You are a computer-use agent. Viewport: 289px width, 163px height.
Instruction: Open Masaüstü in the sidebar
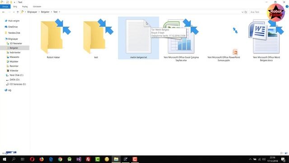click(13, 57)
